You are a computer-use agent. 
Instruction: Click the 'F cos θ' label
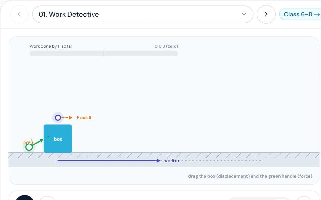click(x=84, y=118)
